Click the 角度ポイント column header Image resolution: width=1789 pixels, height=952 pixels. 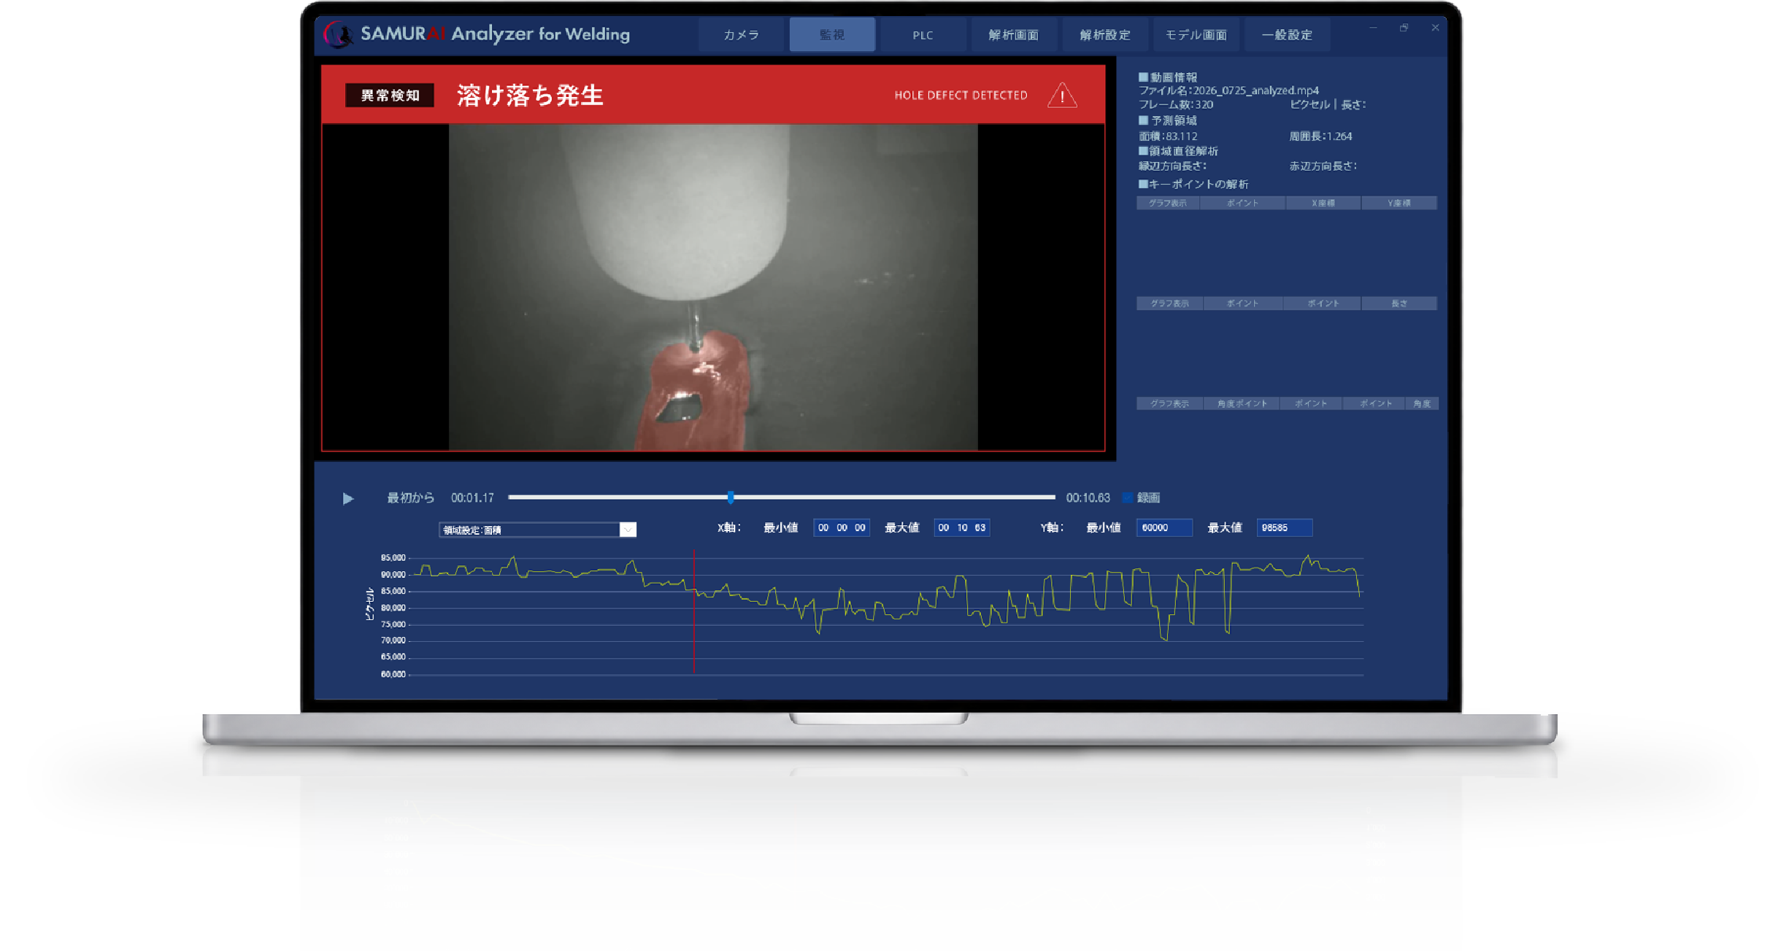coord(1242,403)
